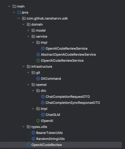Click the IOpenAI interface icon
Screen dimensions: 125x149
38,121
